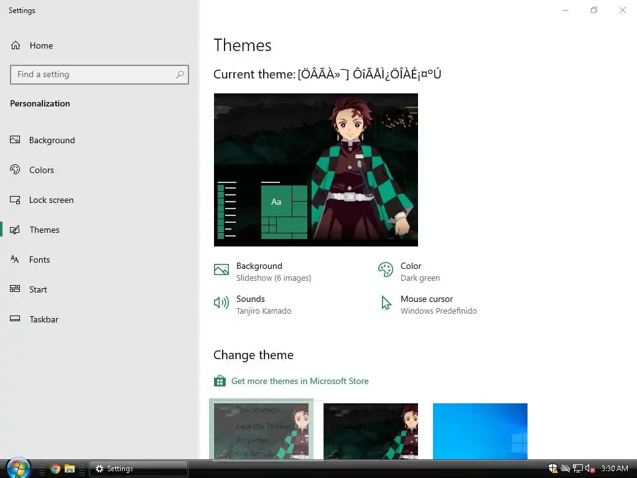Click the Themes sidebar icon
637x478 pixels.
point(15,230)
